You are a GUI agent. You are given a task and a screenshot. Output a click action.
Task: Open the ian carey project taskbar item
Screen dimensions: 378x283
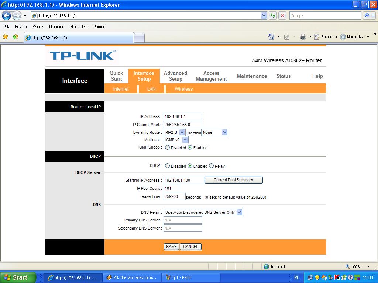[x=132, y=278]
